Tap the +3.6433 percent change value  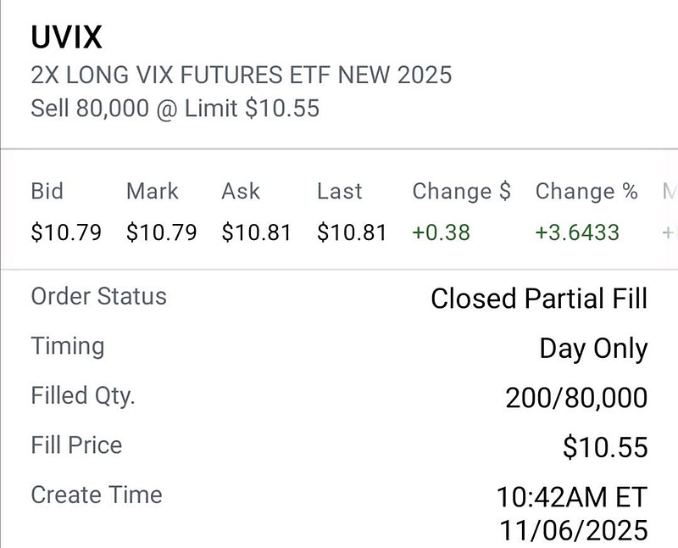(x=577, y=232)
